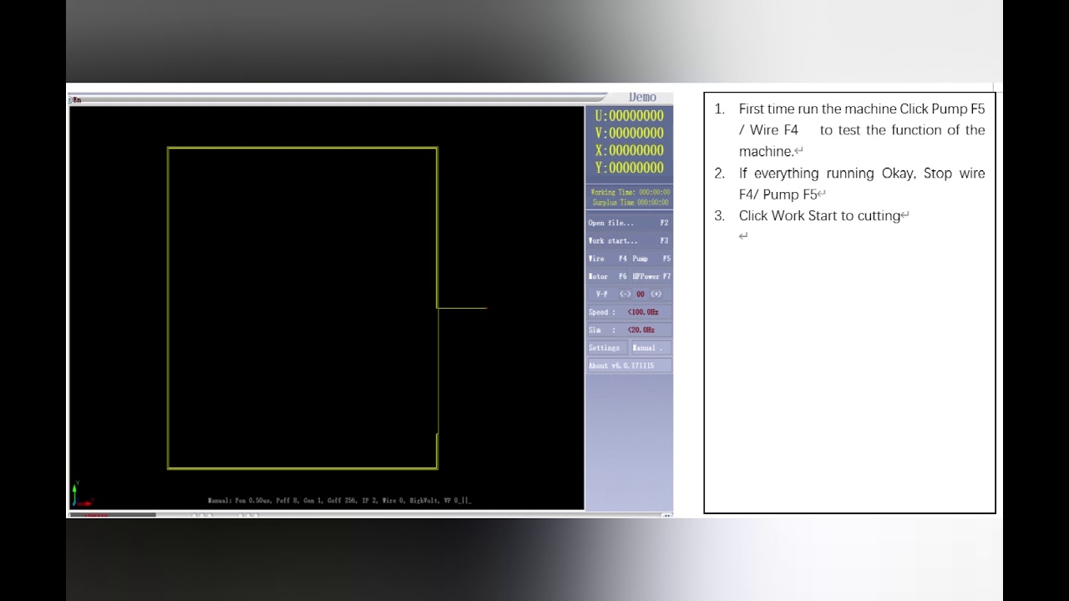Click the Manual parameters status line
Screen dimensions: 1069x601
click(339, 501)
